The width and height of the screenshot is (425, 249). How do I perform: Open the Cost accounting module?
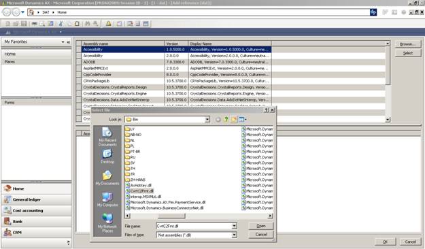coord(36,210)
